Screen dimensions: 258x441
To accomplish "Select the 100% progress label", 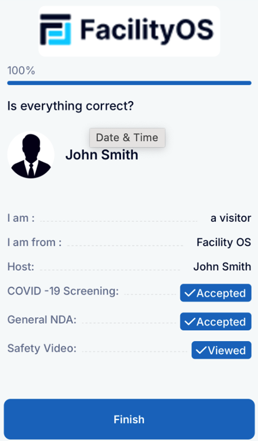I will (21, 71).
